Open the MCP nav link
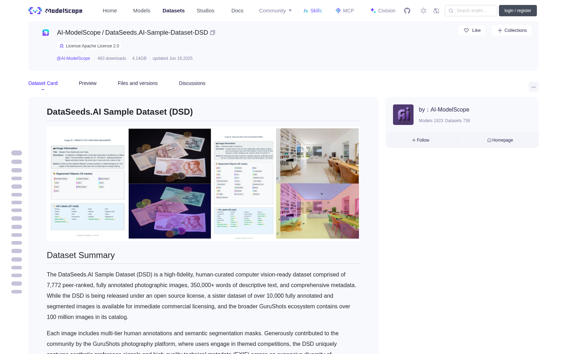The height and width of the screenshot is (354, 567). tap(345, 11)
